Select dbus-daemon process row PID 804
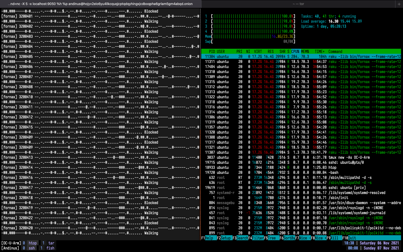 pos(301,203)
